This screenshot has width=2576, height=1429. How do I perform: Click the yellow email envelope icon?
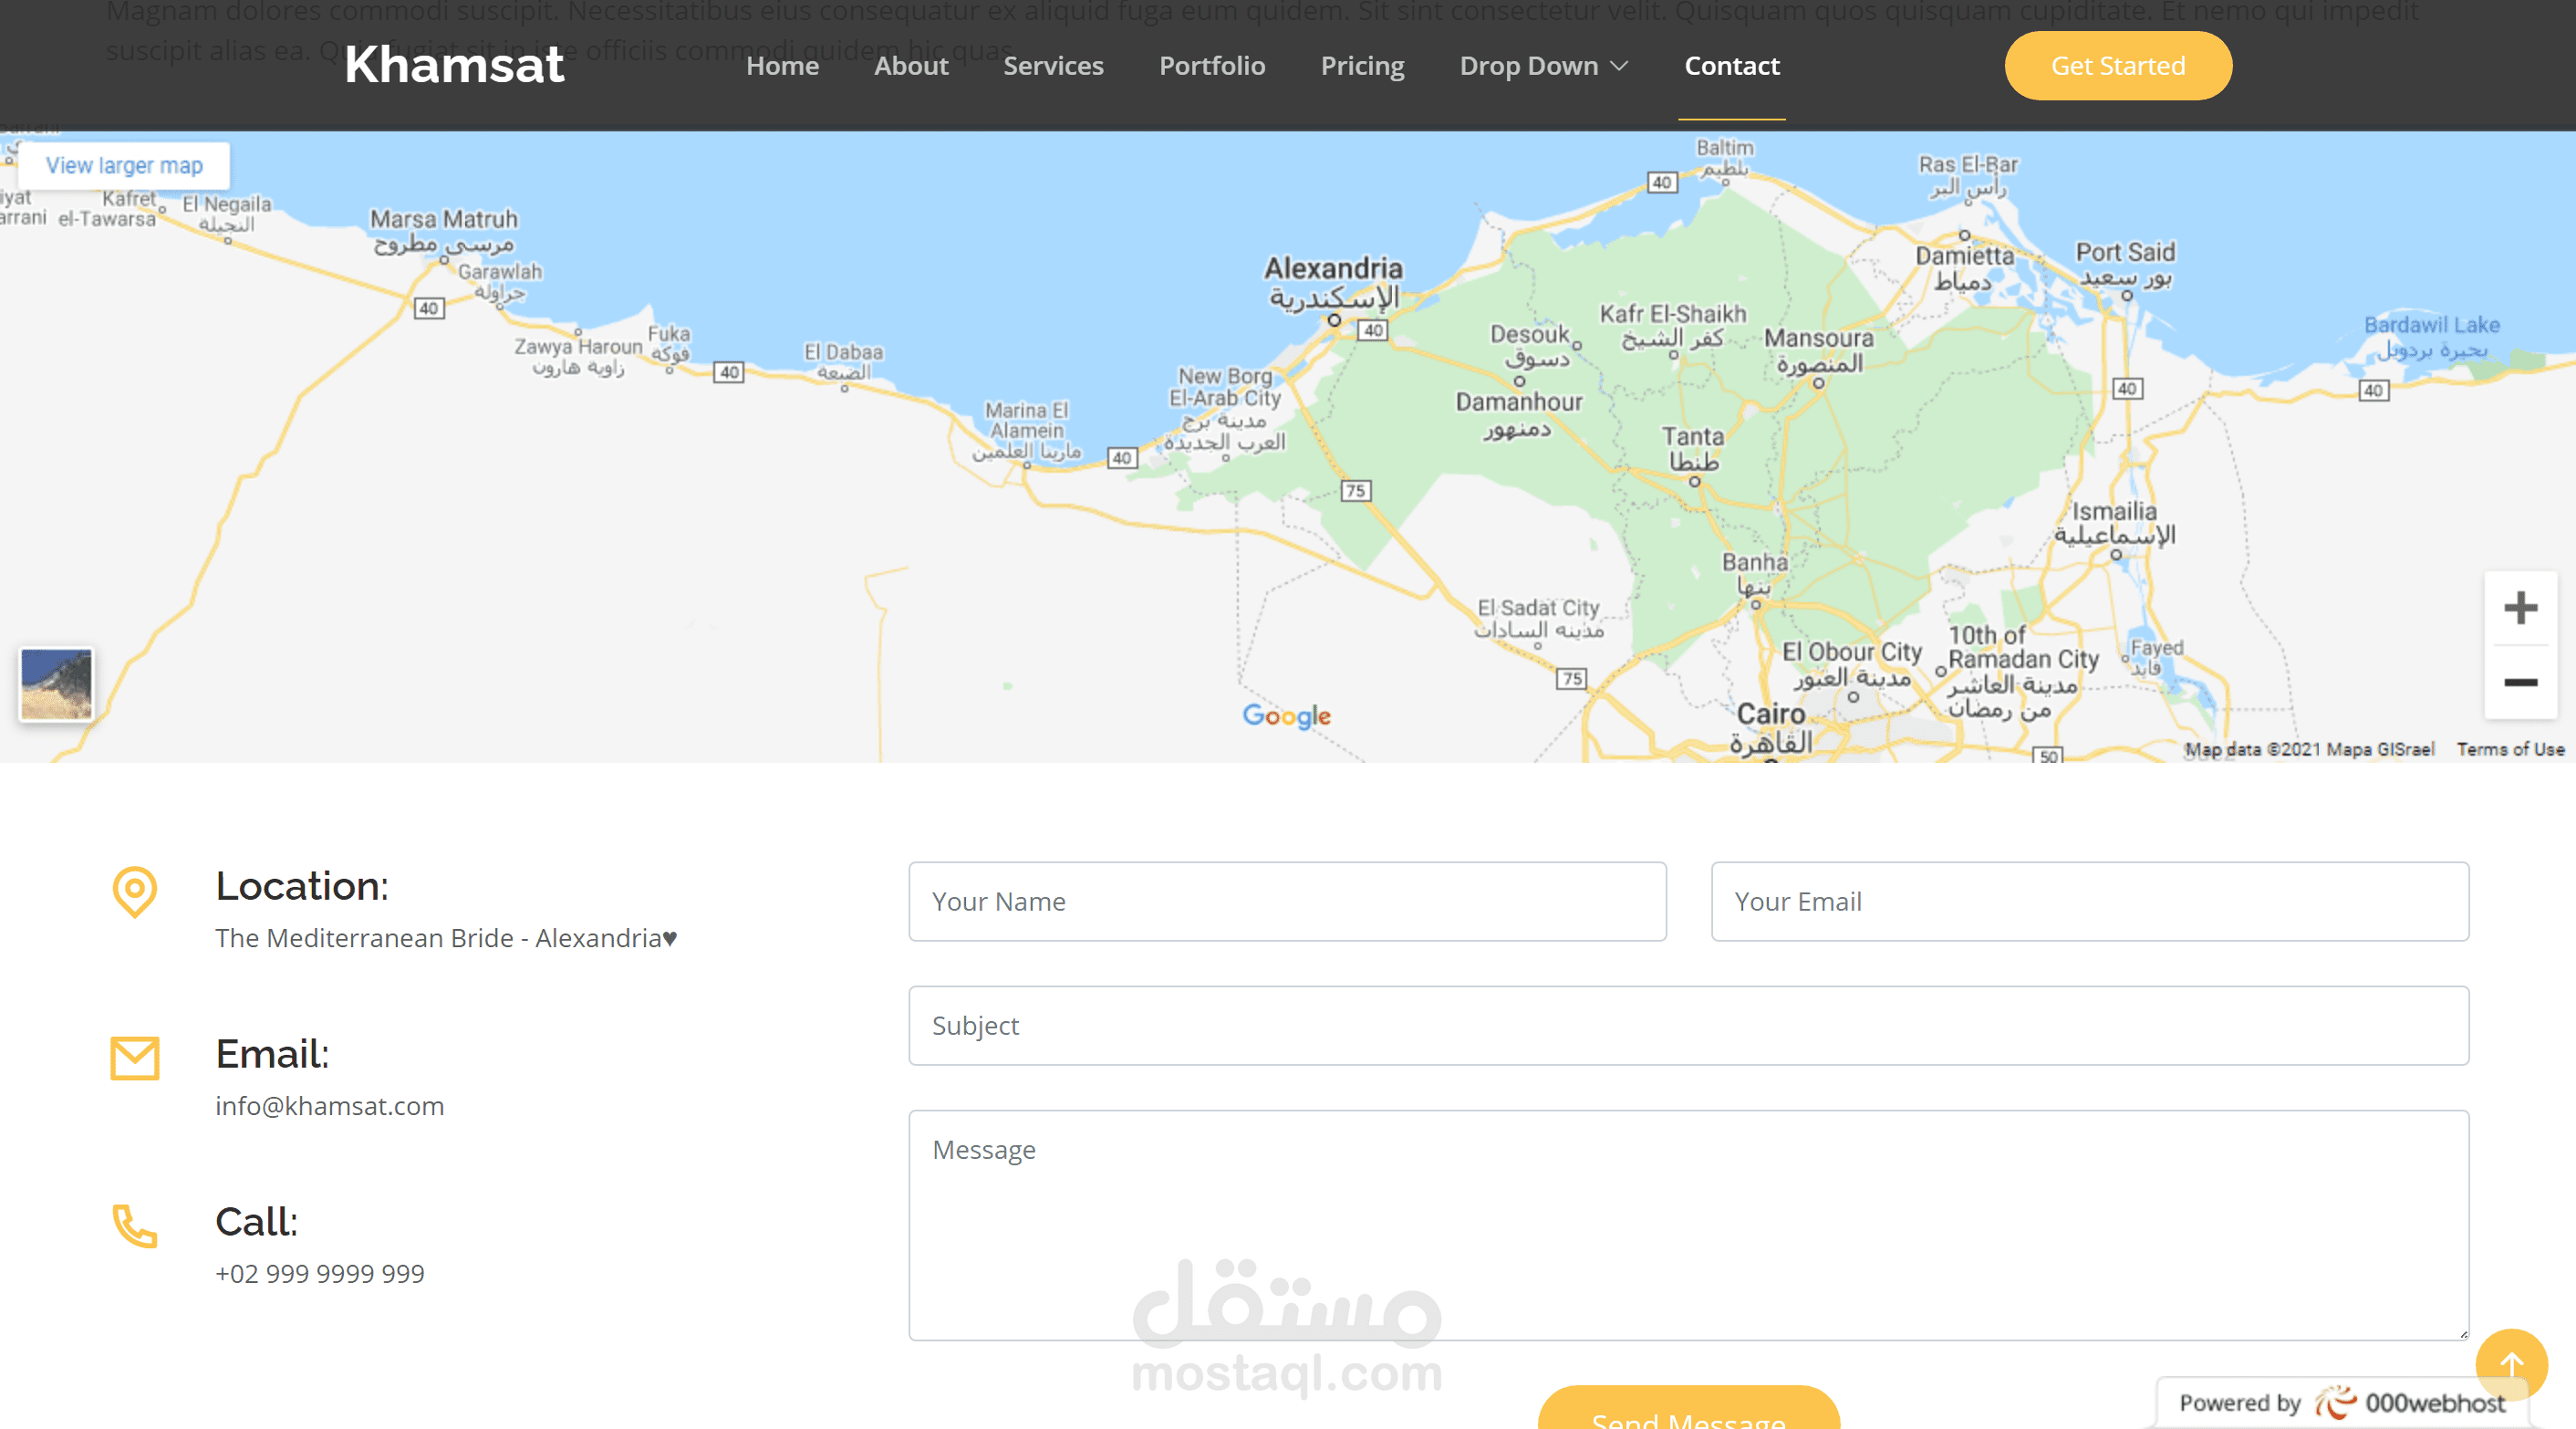(x=134, y=1058)
